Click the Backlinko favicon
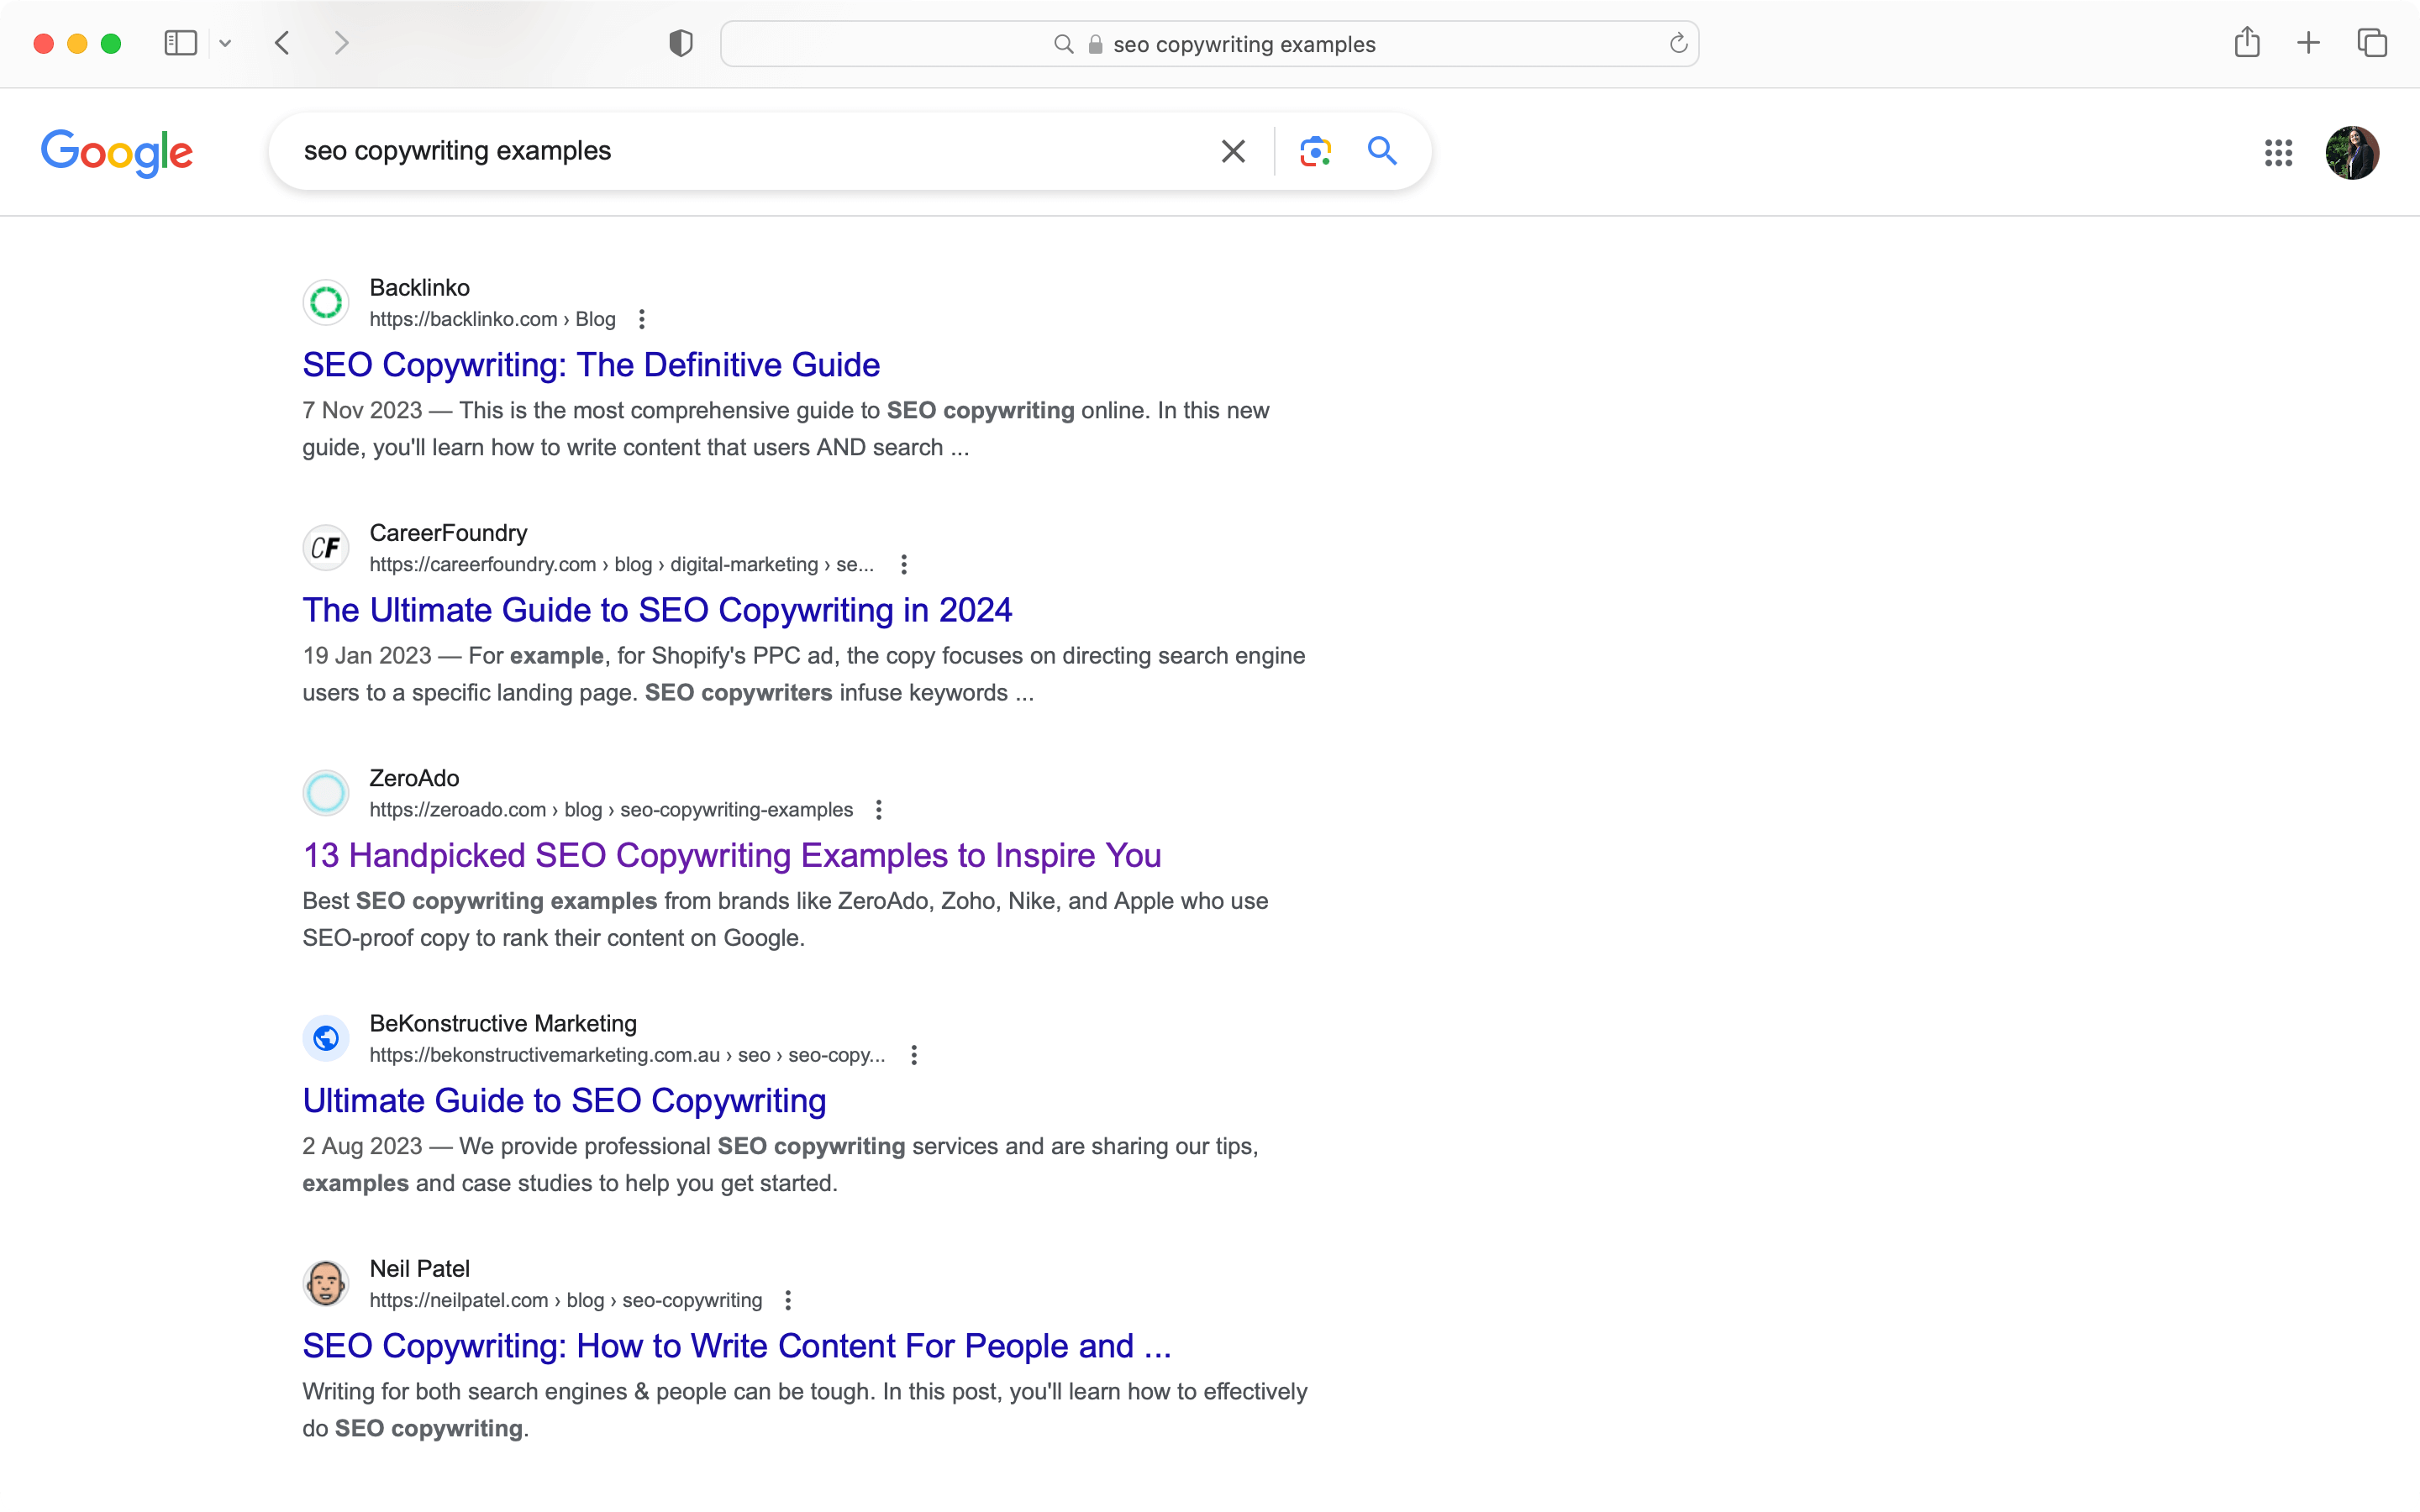The width and height of the screenshot is (2420, 1512). [x=326, y=302]
